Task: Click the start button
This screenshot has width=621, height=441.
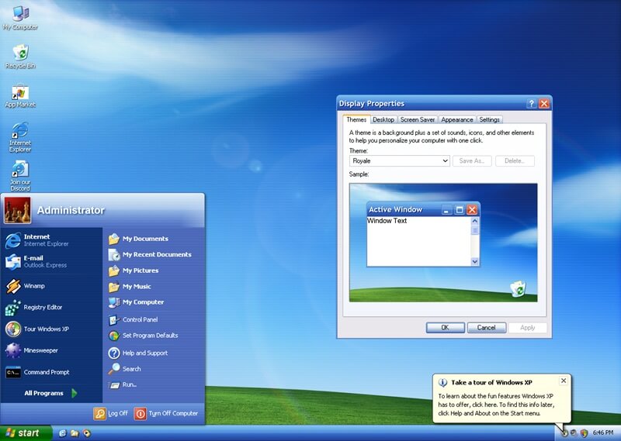Action: tap(26, 433)
